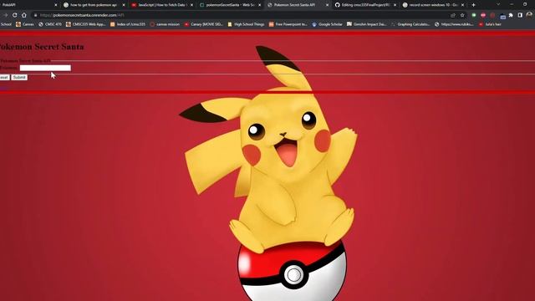View site security lock info

pos(35,15)
